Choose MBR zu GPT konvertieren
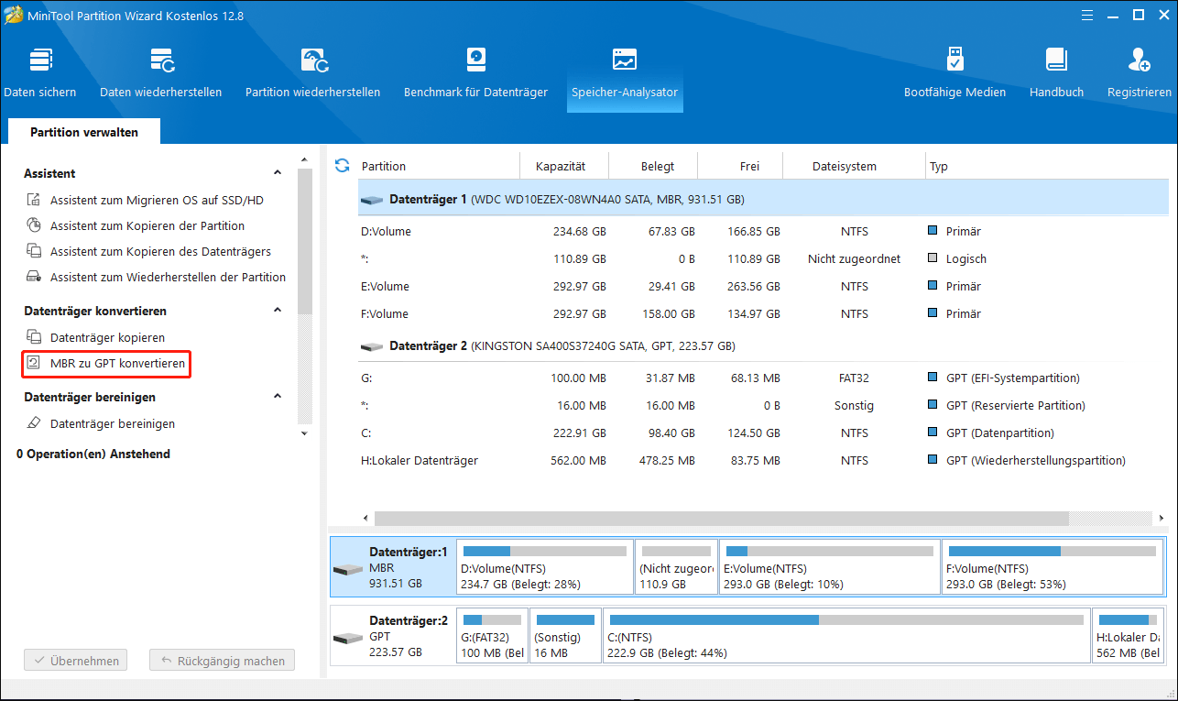This screenshot has height=701, width=1178. 106,364
